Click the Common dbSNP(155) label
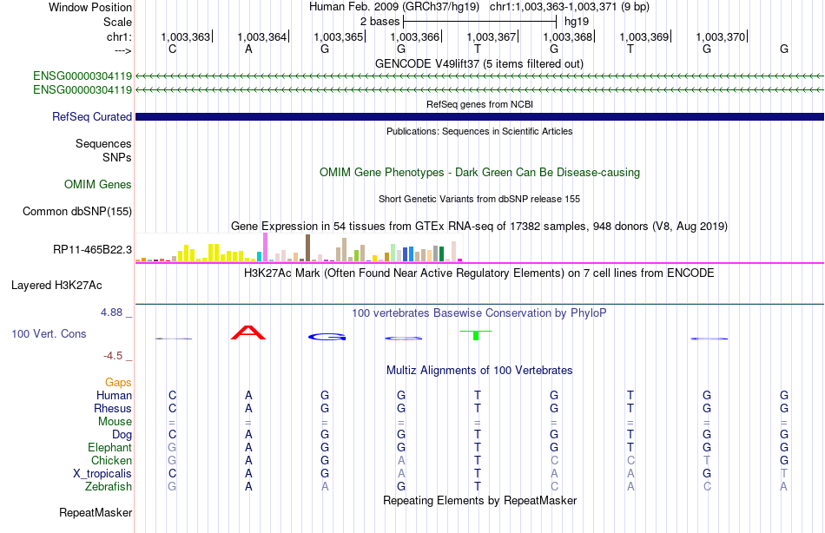825x533 pixels. pyautogui.click(x=77, y=211)
